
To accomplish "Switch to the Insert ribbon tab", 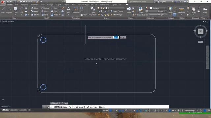I will point(16,5).
